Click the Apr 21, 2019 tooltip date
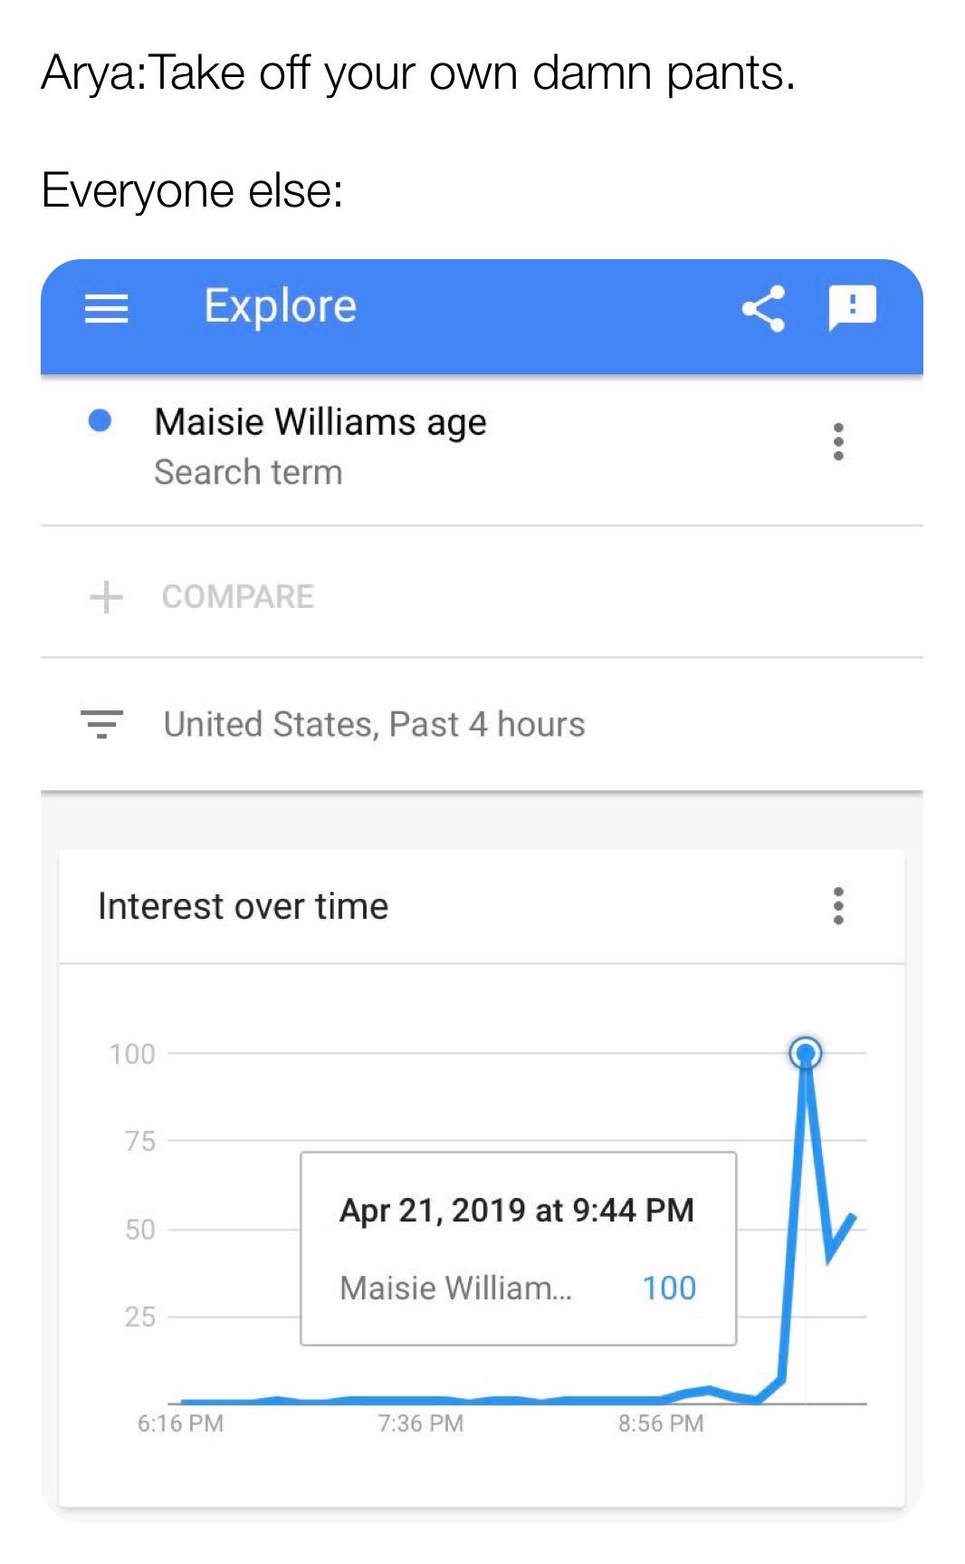Viewport: 965px width, 1564px height. tap(516, 1210)
